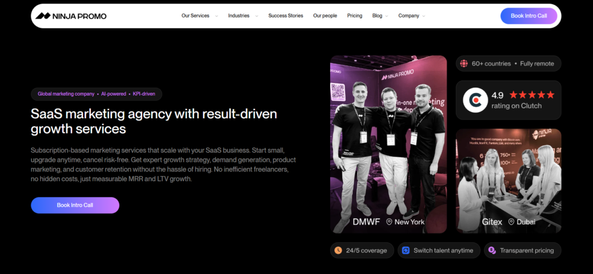Click the Dubai caption label

point(526,222)
